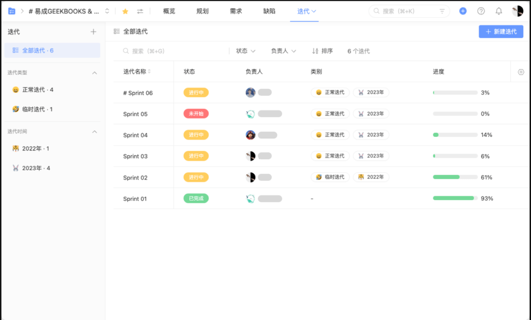Switch to the 缺陷 tab
The image size is (531, 320).
(269, 11)
